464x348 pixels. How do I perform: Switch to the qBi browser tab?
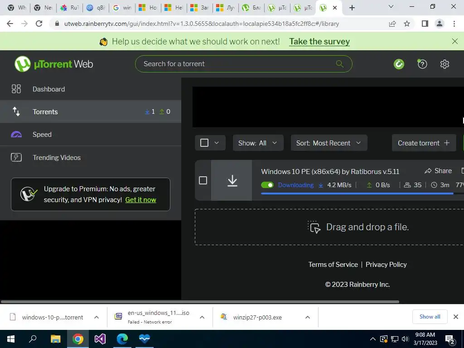click(x=96, y=8)
